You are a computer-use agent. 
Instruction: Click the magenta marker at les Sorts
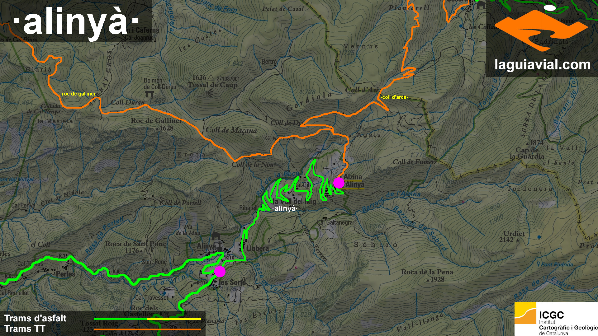pos(220,271)
